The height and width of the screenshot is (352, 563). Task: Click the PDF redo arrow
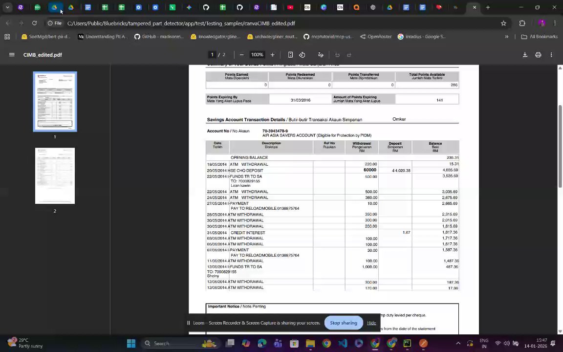point(349,55)
